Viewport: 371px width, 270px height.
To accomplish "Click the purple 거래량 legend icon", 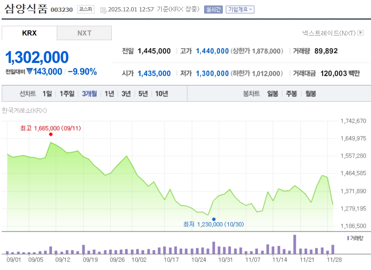I will (348, 238).
